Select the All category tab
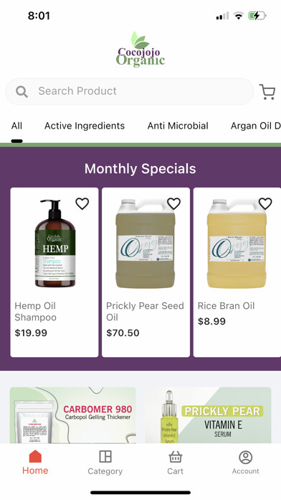Viewport: 281px width, 500px height. point(16,126)
